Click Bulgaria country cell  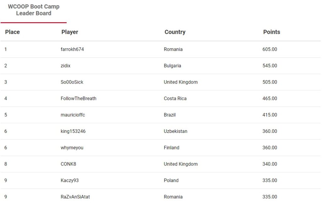point(173,66)
